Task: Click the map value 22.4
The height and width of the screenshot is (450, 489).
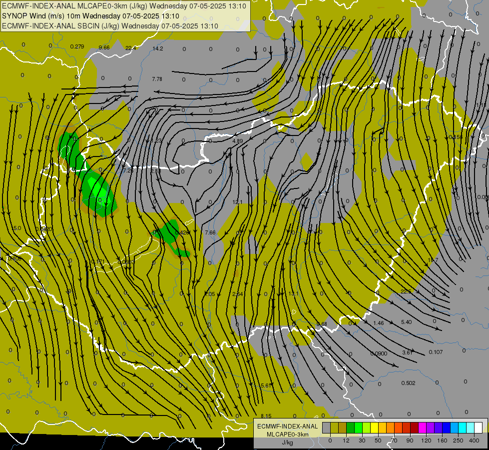Action: click(131, 48)
